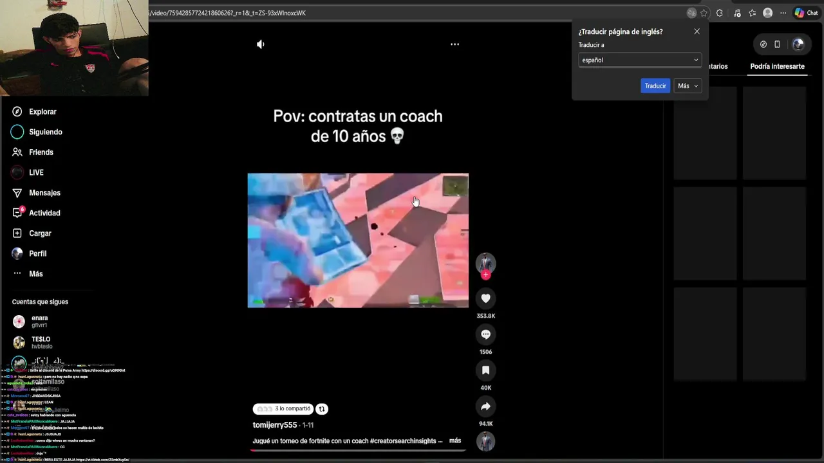Go to Explorar in the sidebar
Image resolution: width=824 pixels, height=463 pixels.
(42, 112)
